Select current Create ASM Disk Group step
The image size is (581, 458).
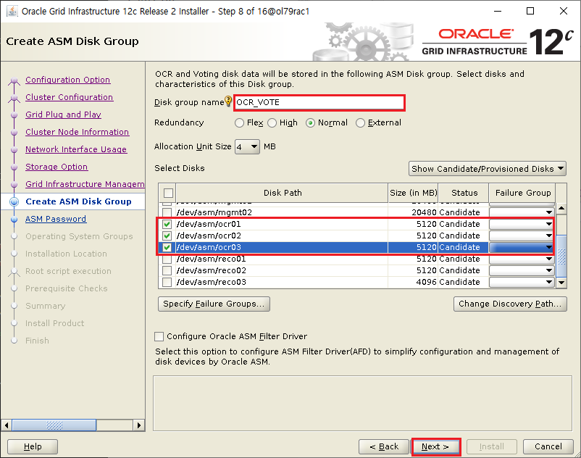tap(78, 201)
